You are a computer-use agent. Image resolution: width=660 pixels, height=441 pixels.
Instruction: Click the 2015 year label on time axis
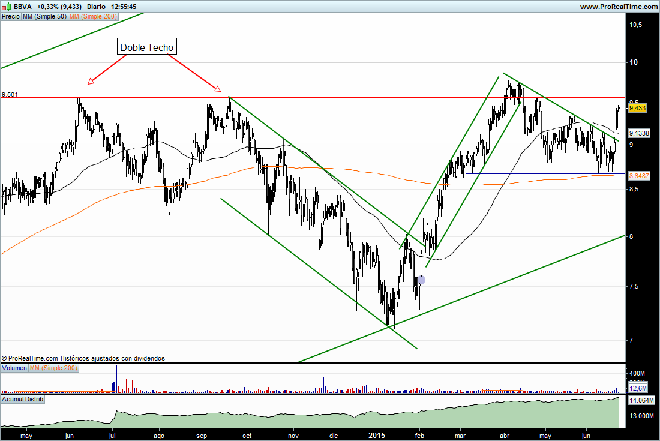(x=376, y=436)
